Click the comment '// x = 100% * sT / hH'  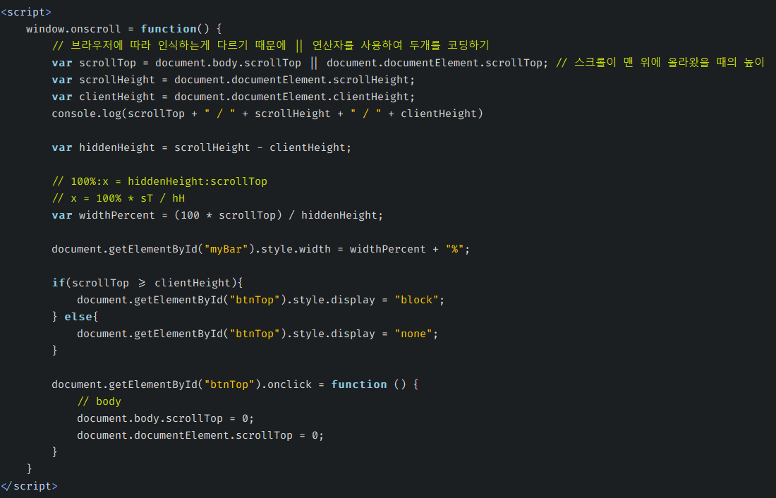pyautogui.click(x=119, y=198)
